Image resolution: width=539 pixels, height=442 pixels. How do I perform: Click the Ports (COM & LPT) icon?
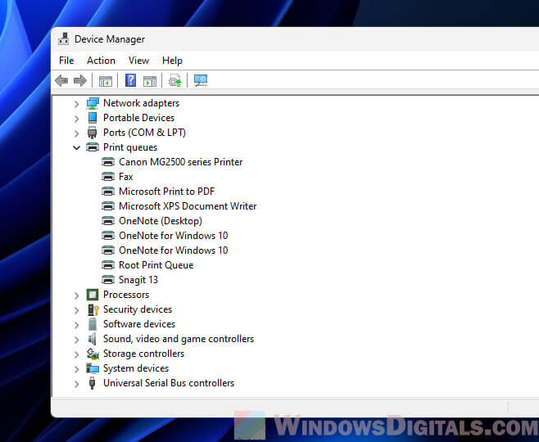92,133
